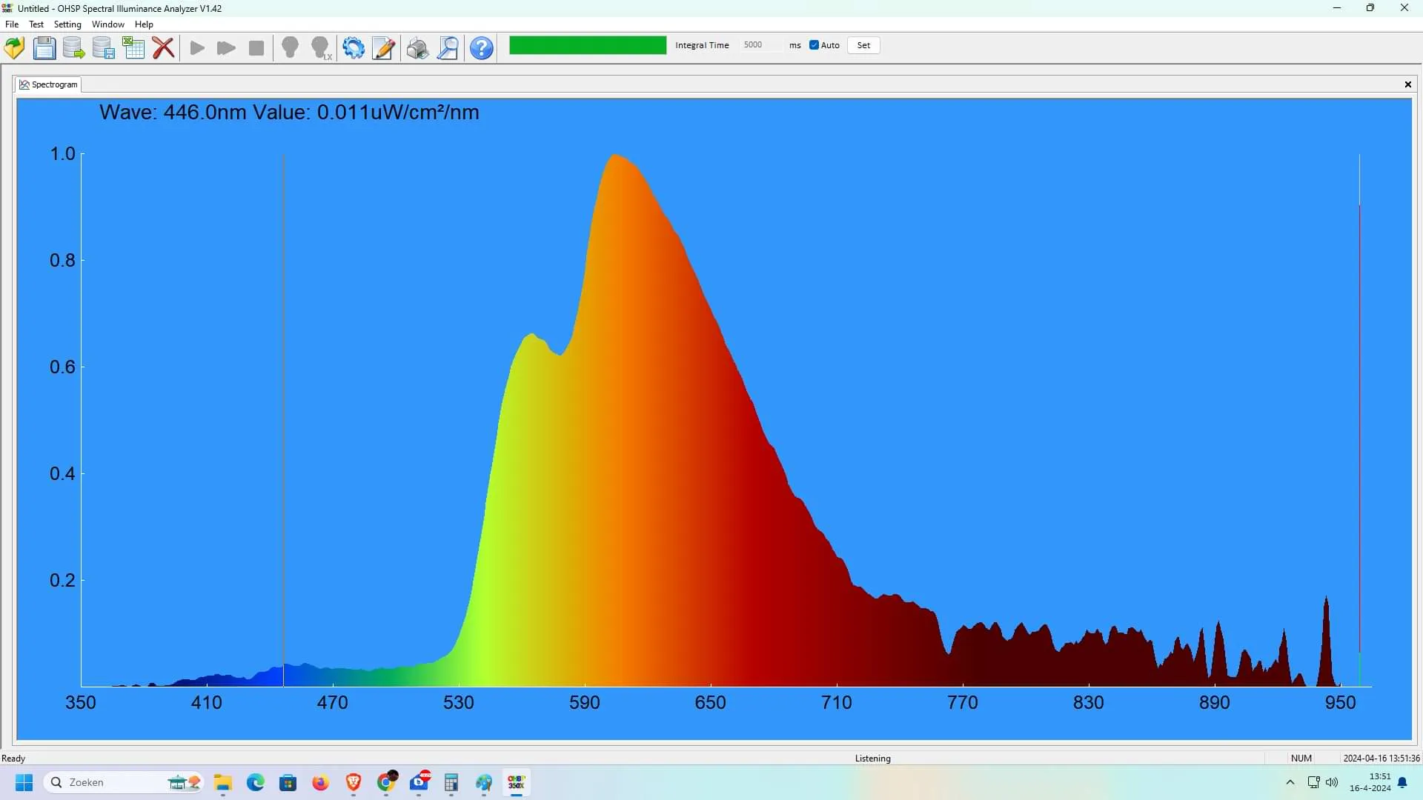Click the database export arrow icon

(x=73, y=48)
